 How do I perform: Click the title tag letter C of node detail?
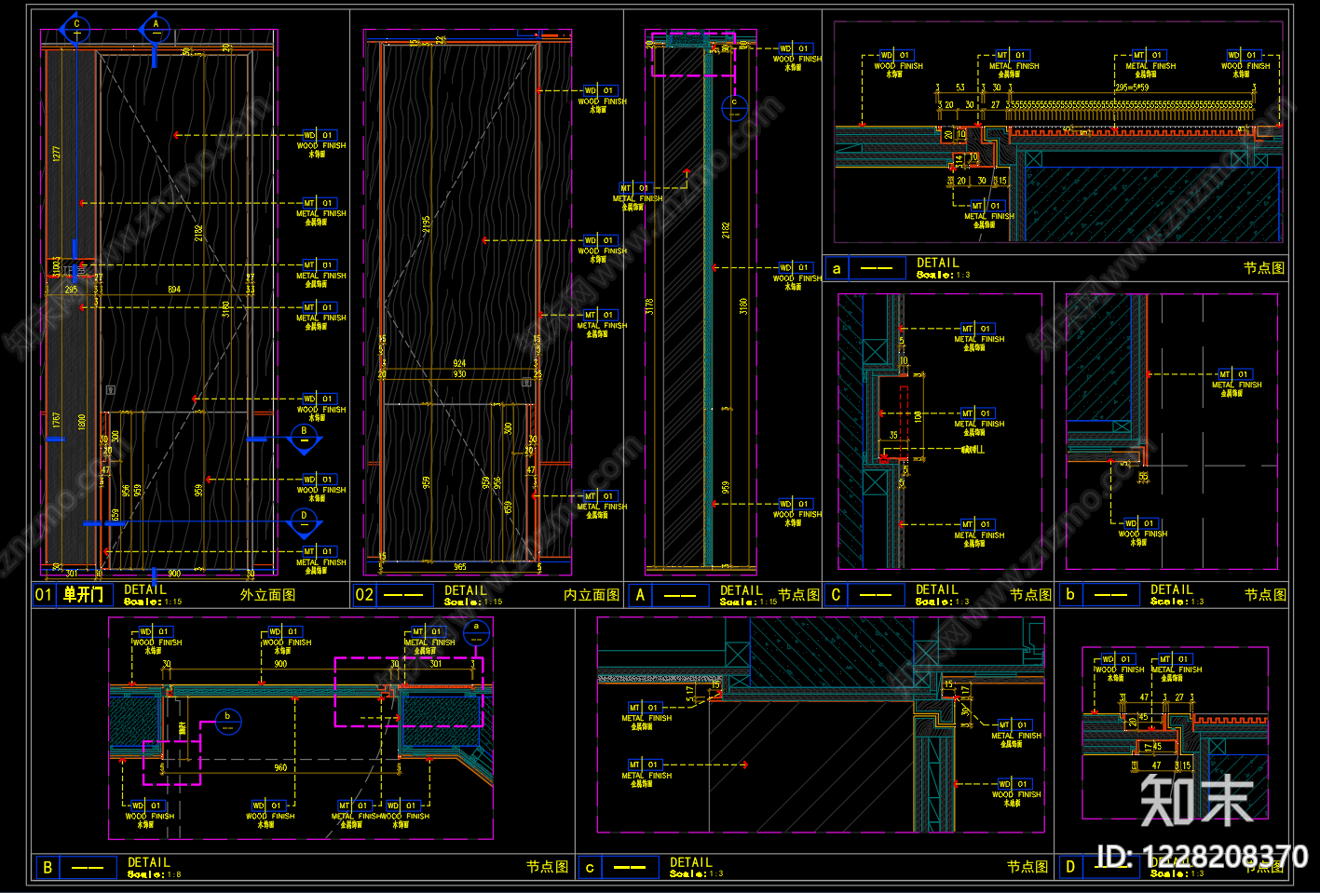[x=836, y=595]
